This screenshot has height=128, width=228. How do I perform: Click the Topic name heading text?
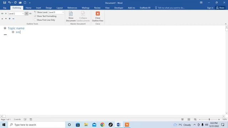click(16, 28)
